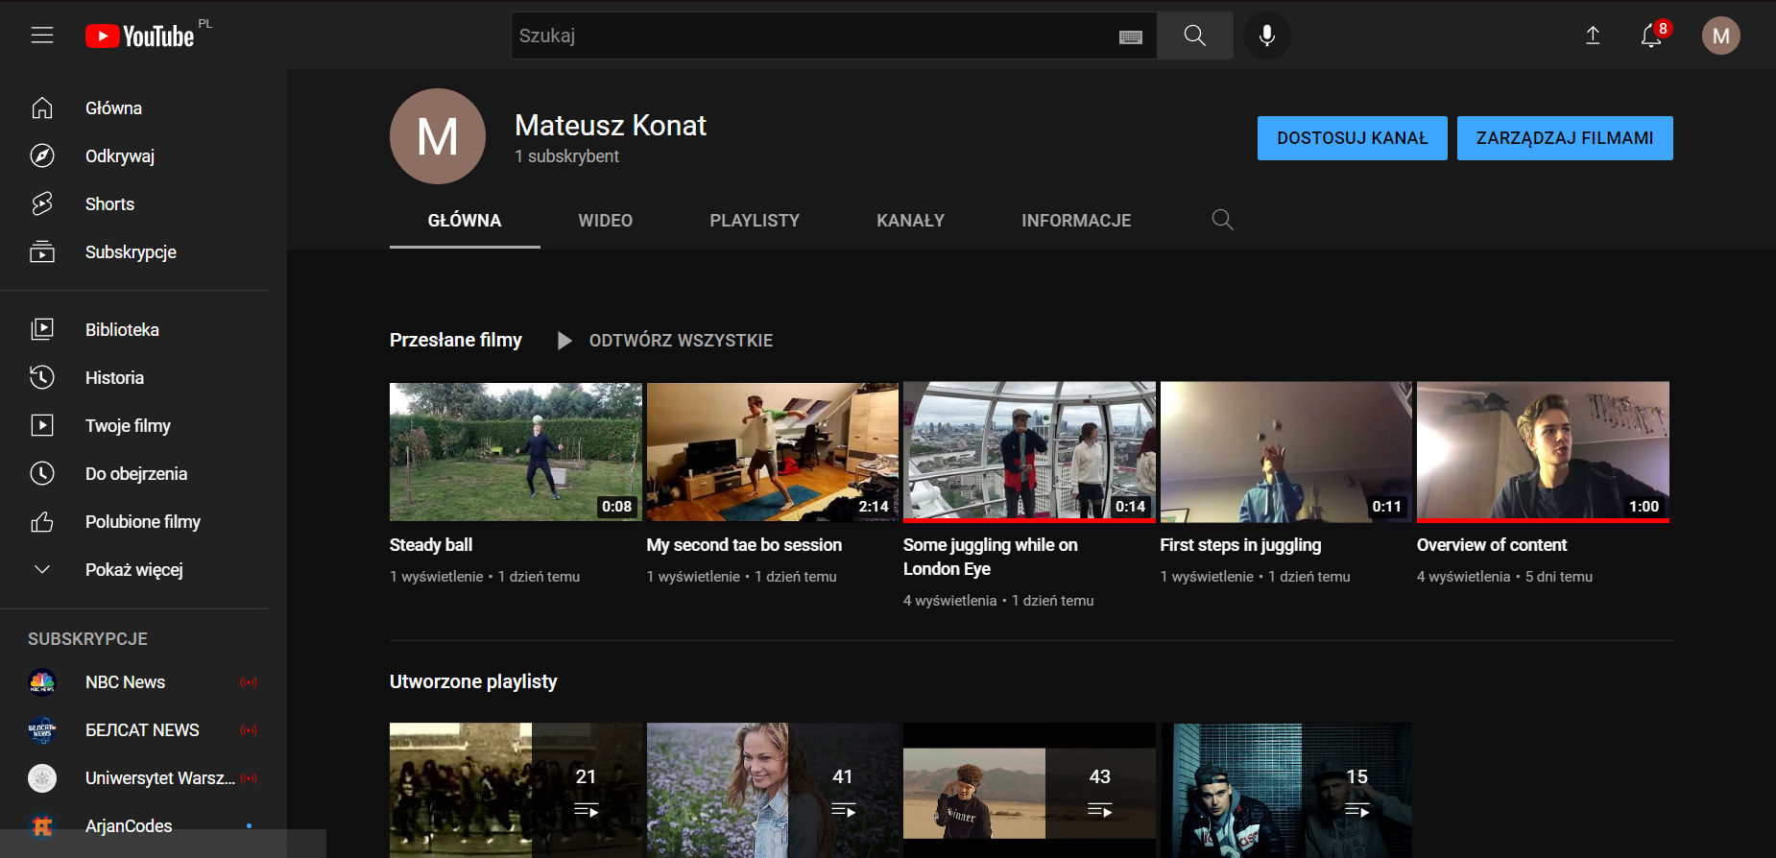Image resolution: width=1776 pixels, height=858 pixels.
Task: Click the magnifier search button
Action: click(1195, 36)
